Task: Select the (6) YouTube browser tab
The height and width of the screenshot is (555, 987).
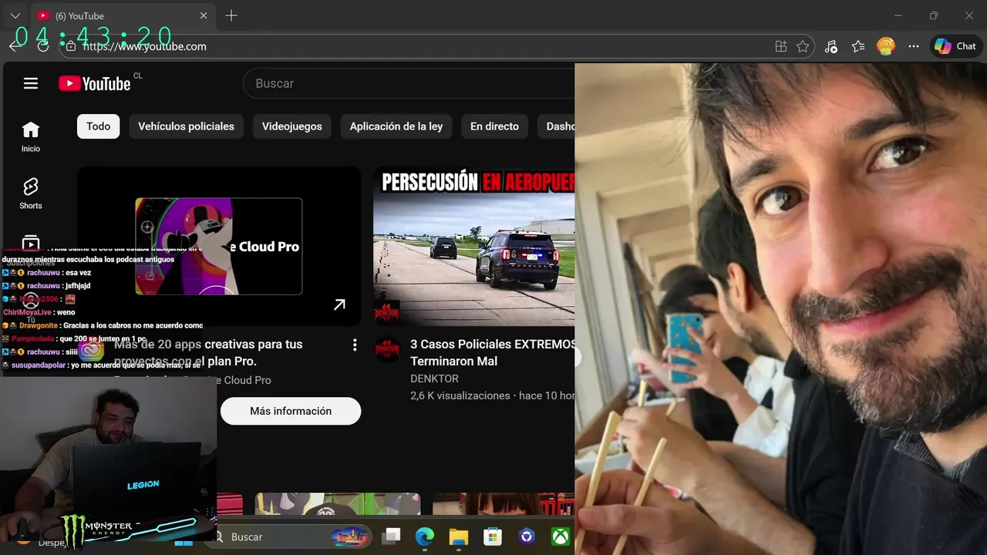Action: (x=123, y=15)
